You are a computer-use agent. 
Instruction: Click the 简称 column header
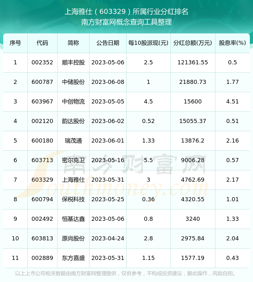pyautogui.click(x=73, y=43)
